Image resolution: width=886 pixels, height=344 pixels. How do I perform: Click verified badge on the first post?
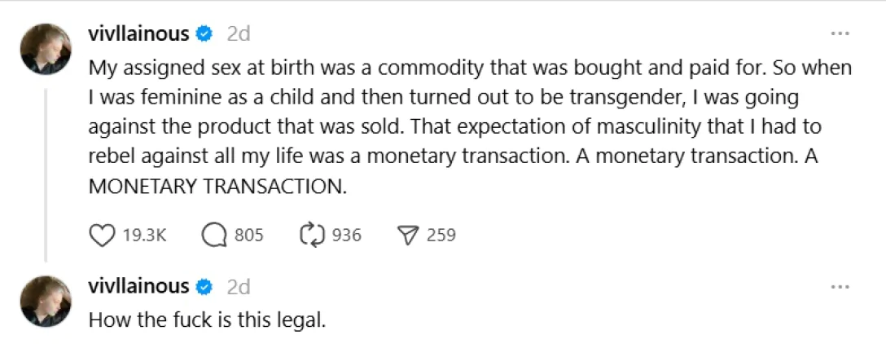(206, 33)
